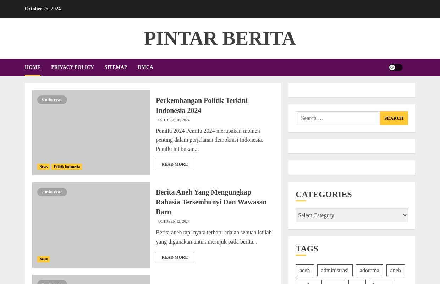Click News badge on the 7 min read thumbnail
The height and width of the screenshot is (284, 440).
(43, 259)
